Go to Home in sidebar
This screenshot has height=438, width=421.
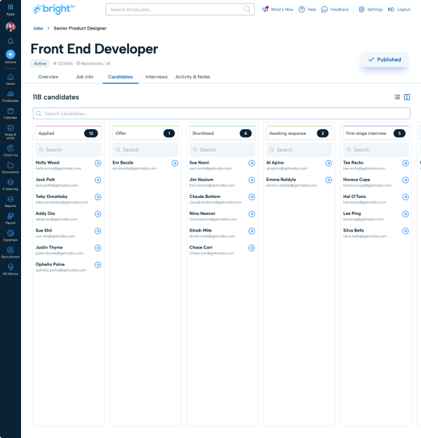11,79
